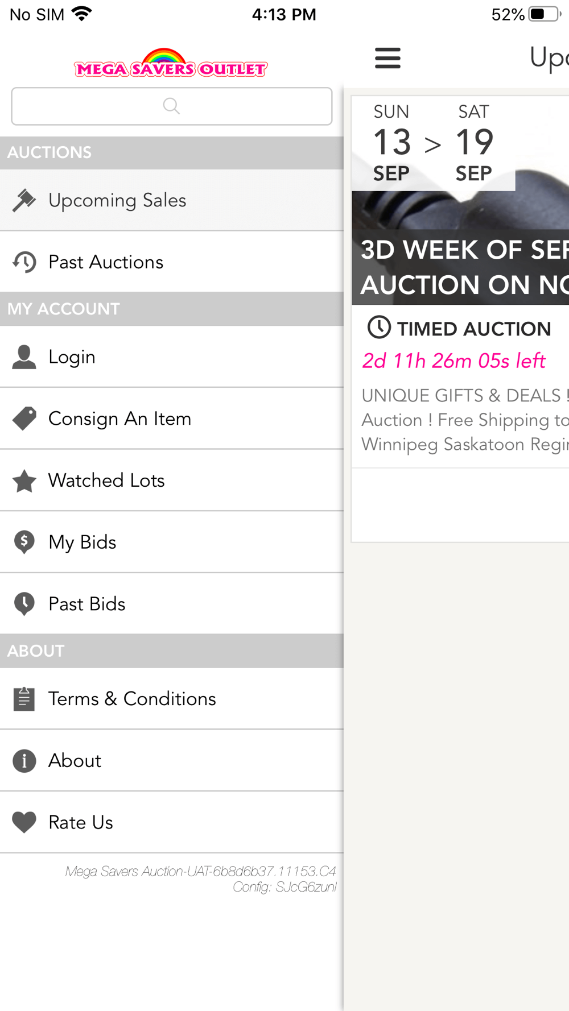Viewport: 569px width, 1011px height.
Task: Open the Login menu entry
Action: click(72, 357)
